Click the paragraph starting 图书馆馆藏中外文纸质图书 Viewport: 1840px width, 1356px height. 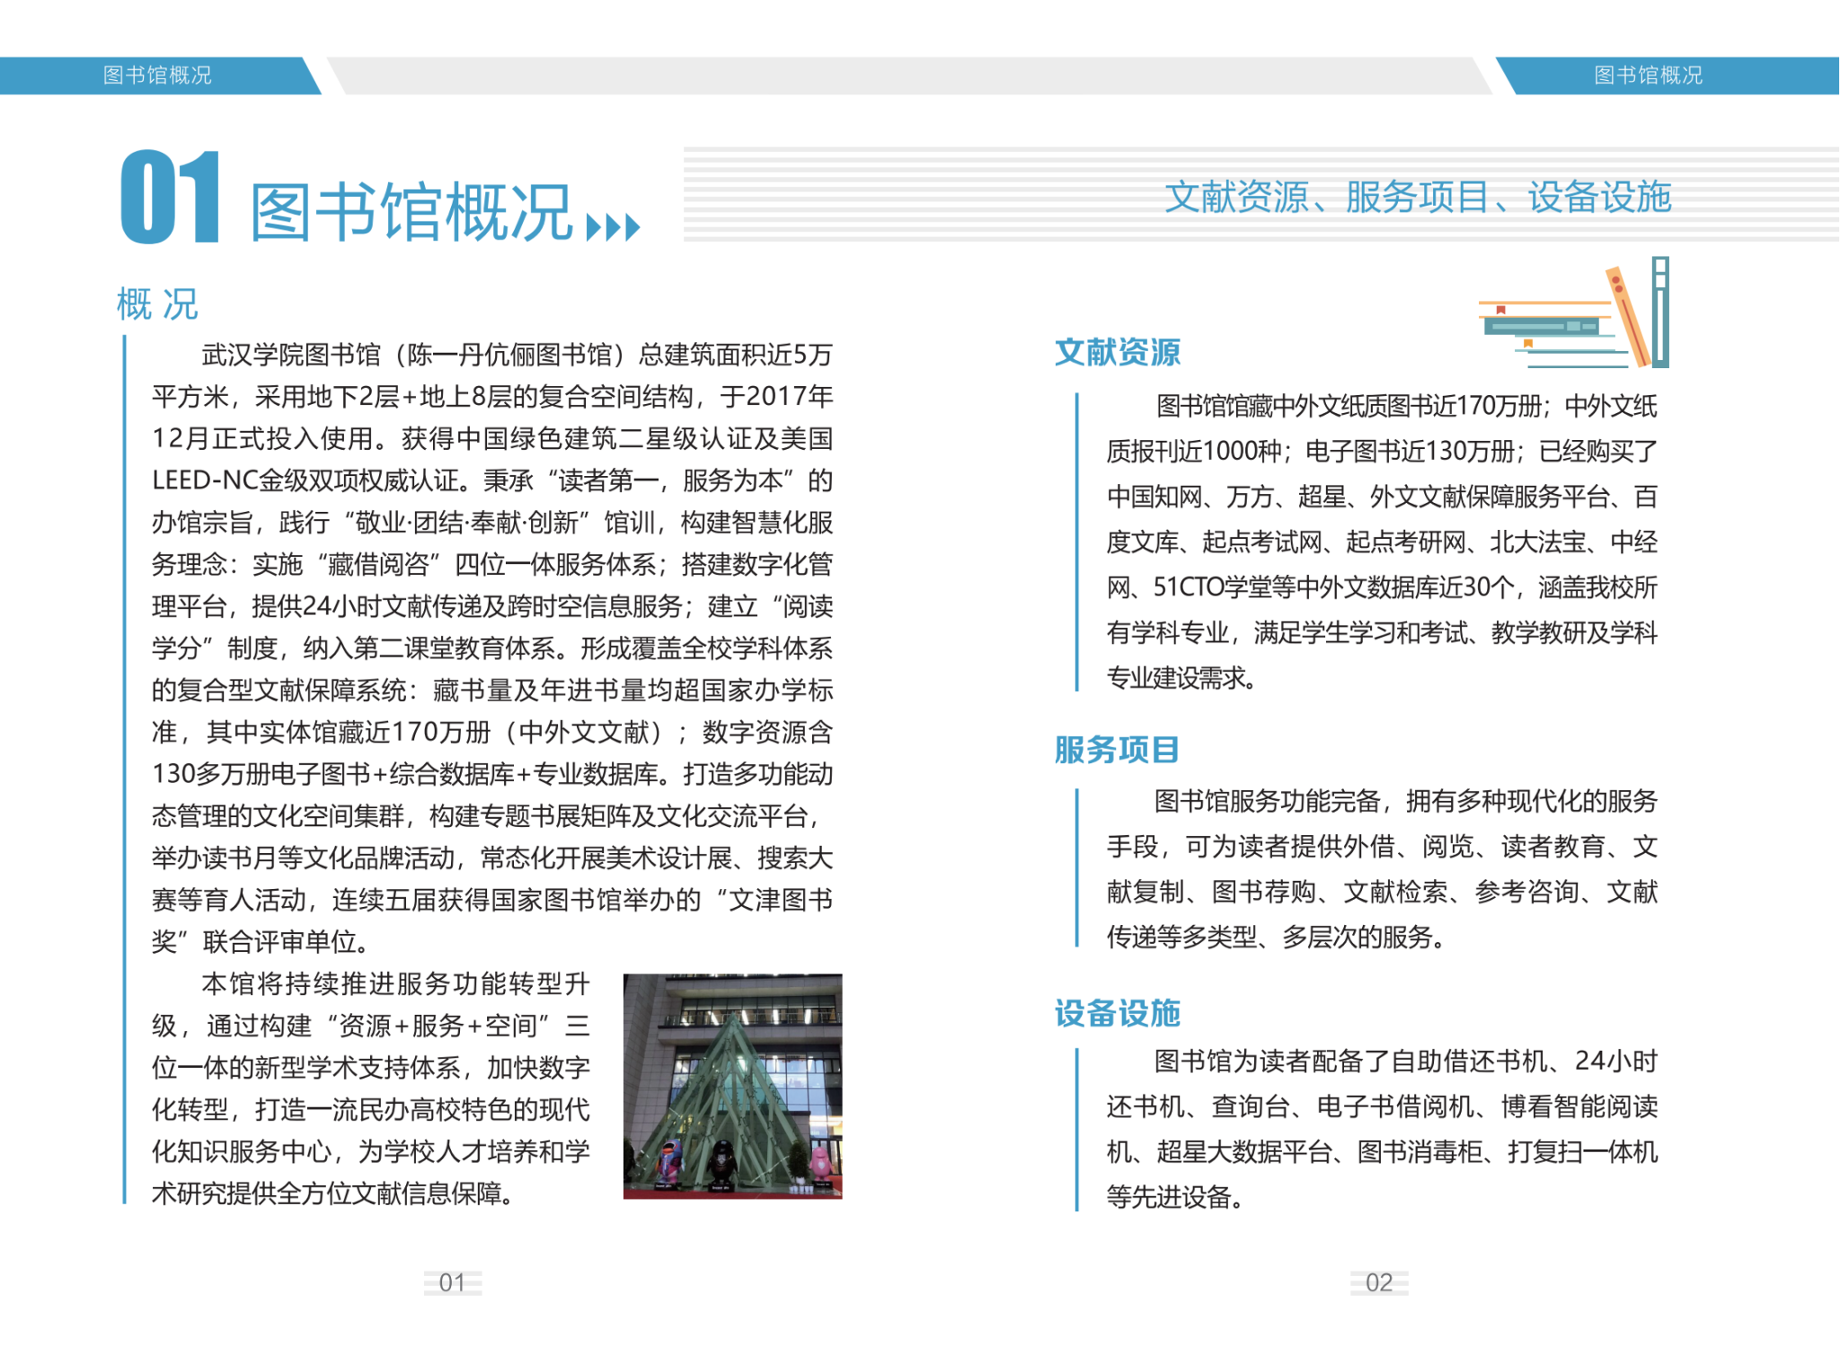1381,542
